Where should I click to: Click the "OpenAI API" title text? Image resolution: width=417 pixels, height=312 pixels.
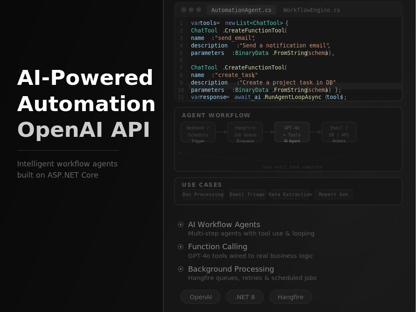pyautogui.click(x=83, y=130)
